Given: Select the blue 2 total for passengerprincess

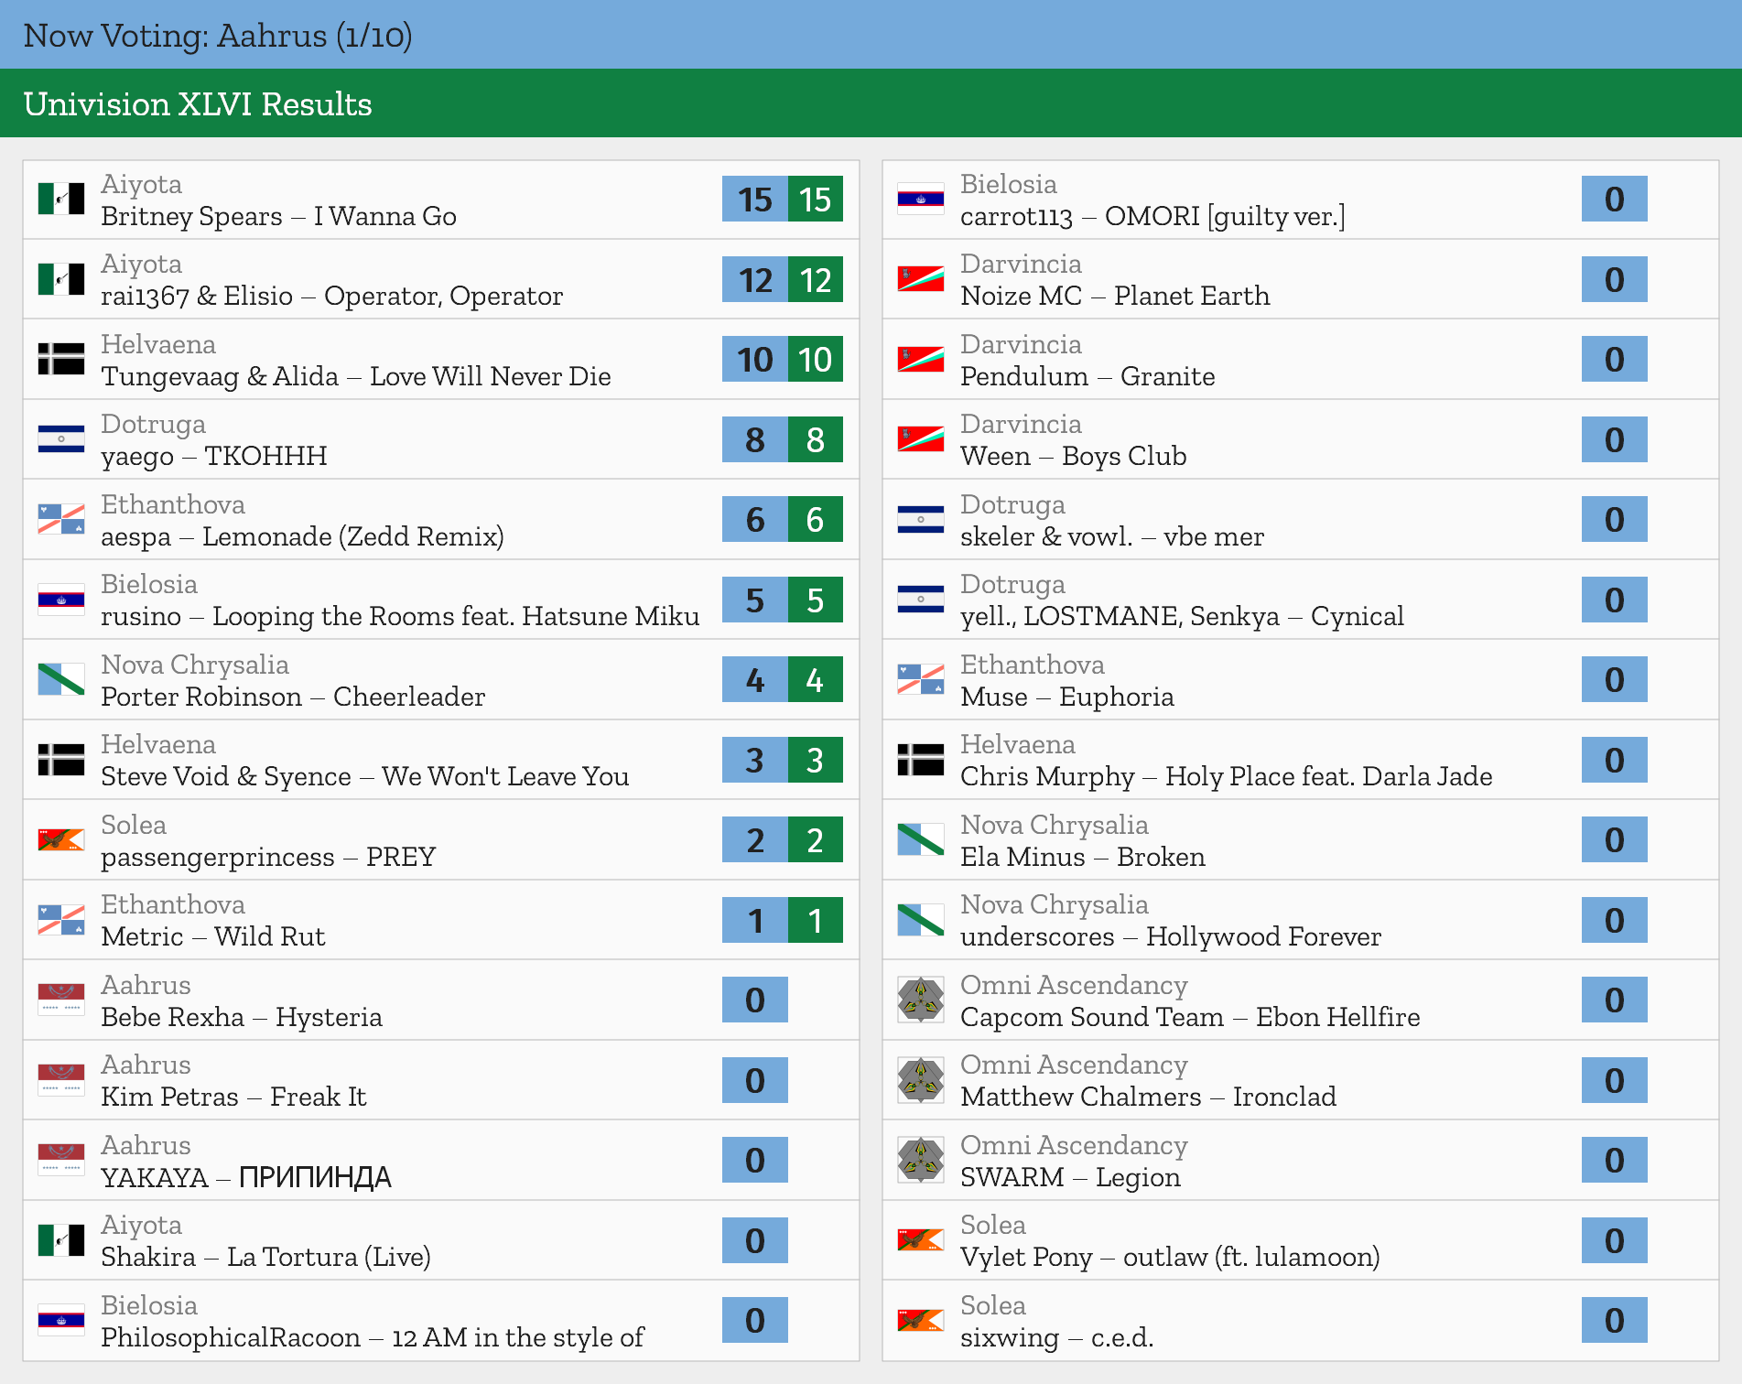Looking at the screenshot, I should (755, 839).
